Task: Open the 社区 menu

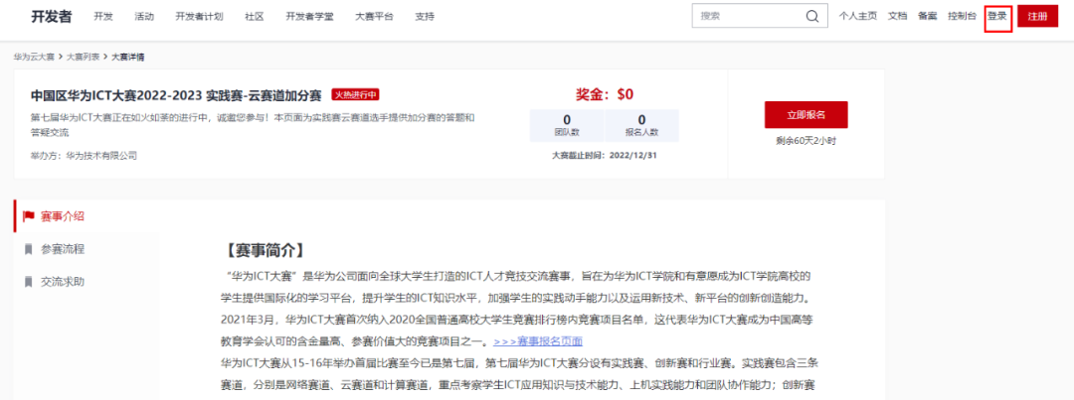Action: (x=255, y=17)
